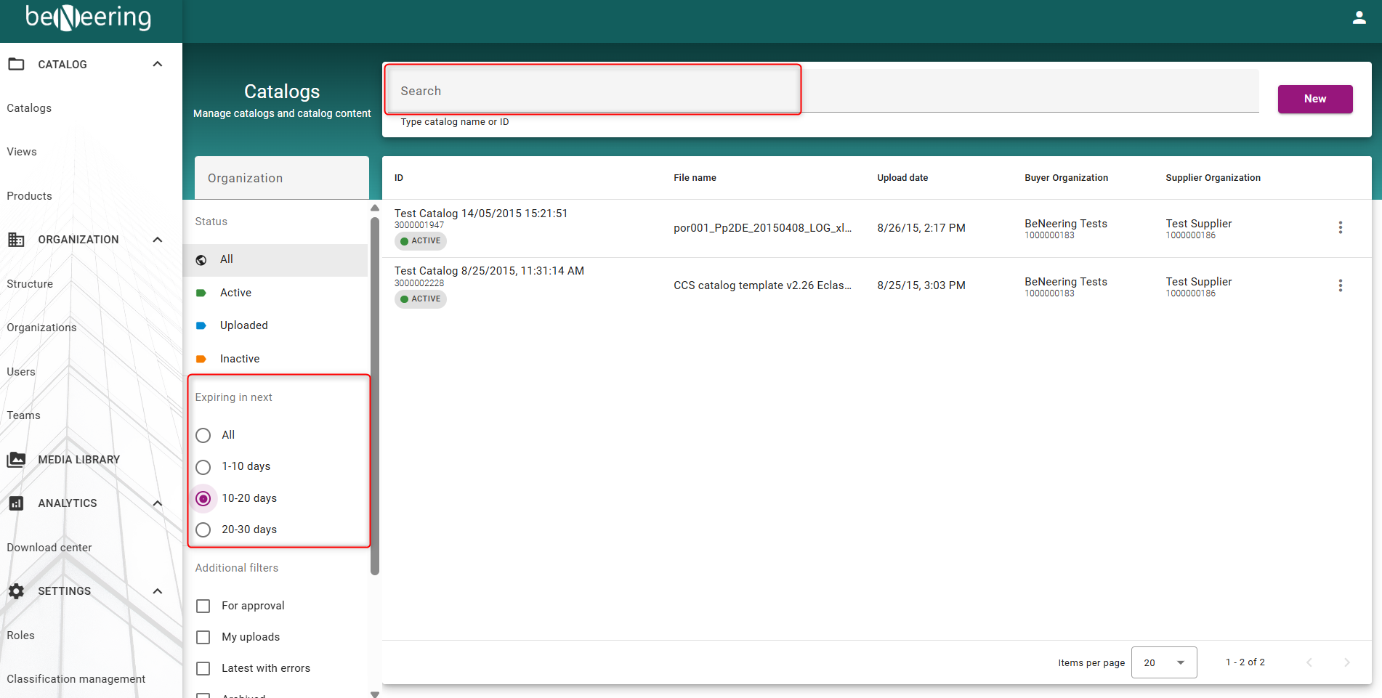The width and height of the screenshot is (1382, 698).
Task: Check the My uploads filter
Action: pyautogui.click(x=203, y=637)
